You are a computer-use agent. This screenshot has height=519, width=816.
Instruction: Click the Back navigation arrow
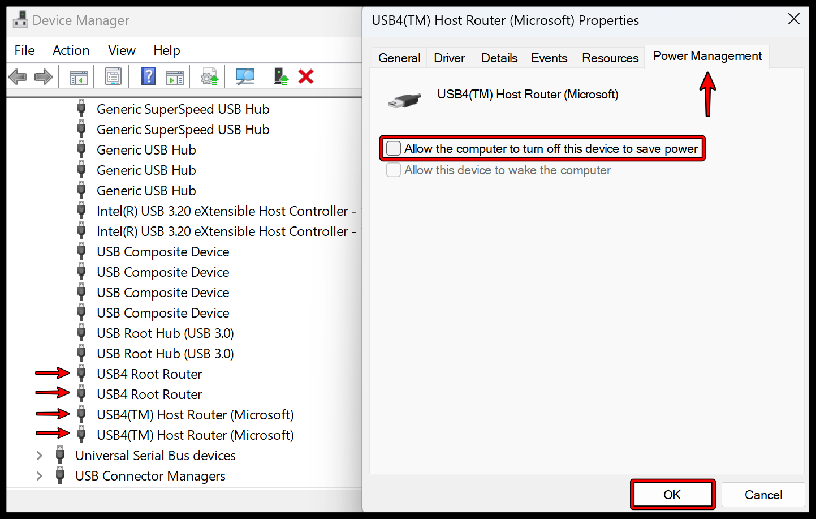click(18, 76)
